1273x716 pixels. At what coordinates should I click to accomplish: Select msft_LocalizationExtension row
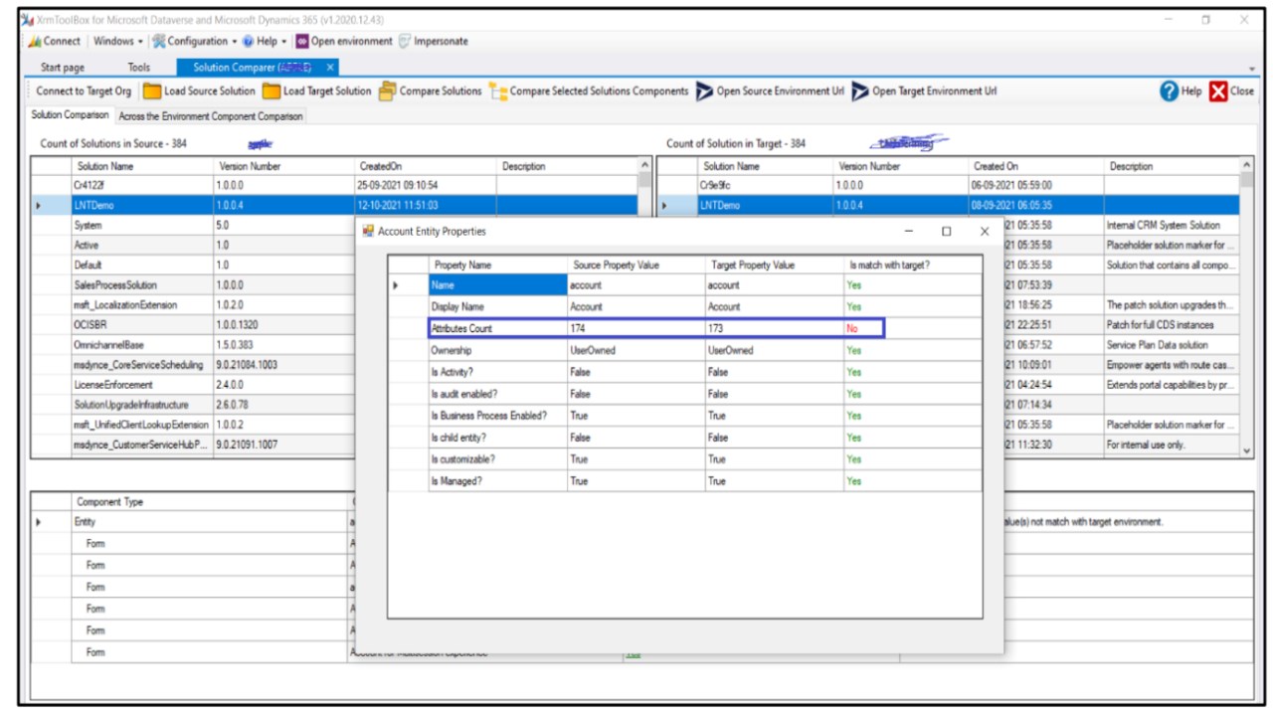(x=193, y=305)
